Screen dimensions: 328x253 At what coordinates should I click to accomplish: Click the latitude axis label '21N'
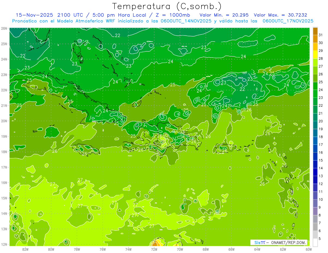[x=4, y=106]
